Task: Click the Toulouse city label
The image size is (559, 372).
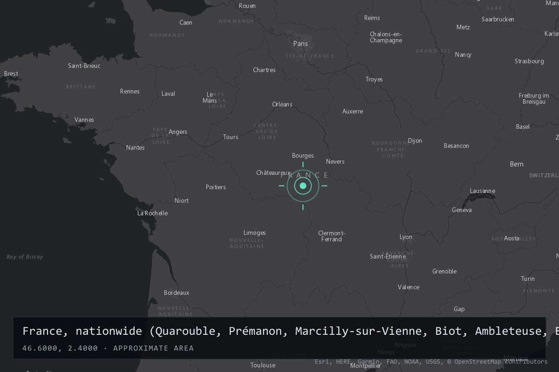Action: tap(263, 365)
